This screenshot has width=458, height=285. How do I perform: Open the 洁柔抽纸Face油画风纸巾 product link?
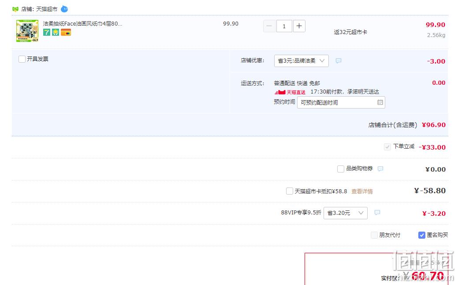click(82, 24)
